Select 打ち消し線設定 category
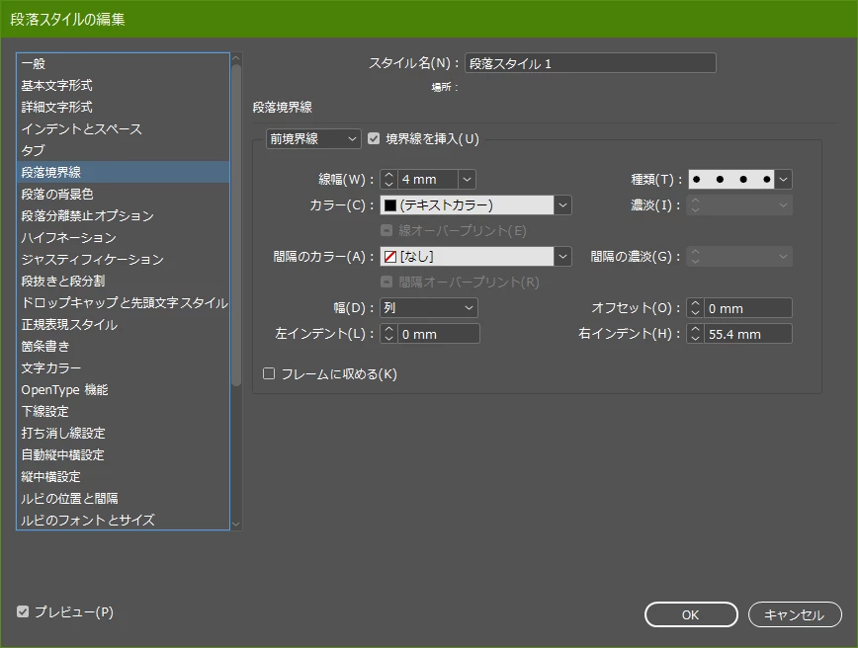The height and width of the screenshot is (648, 858). [x=124, y=433]
